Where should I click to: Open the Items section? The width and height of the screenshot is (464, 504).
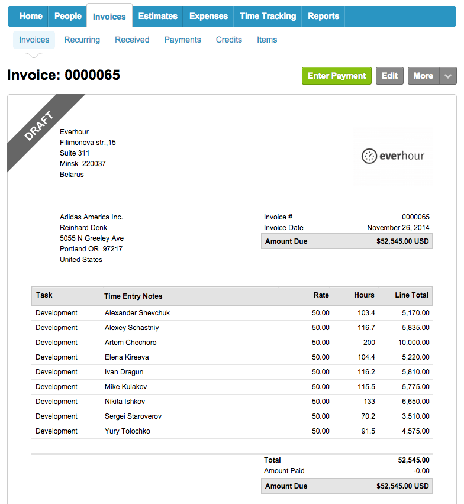point(267,40)
